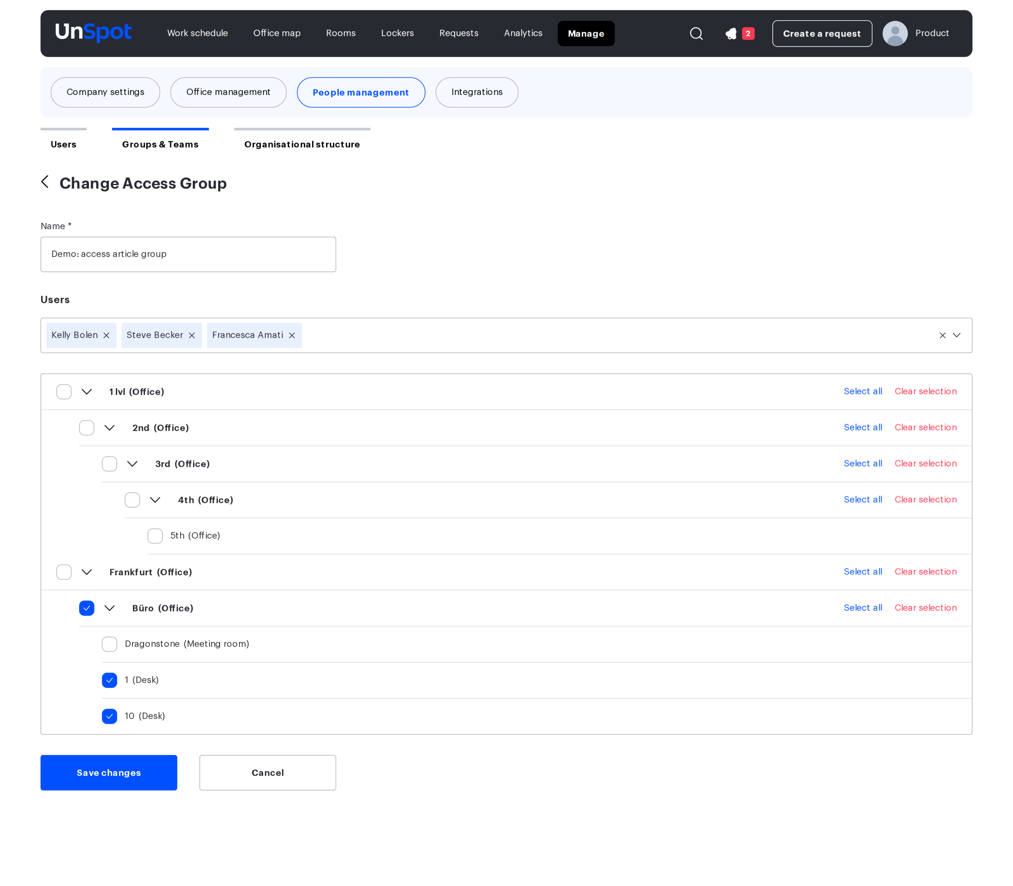Clear selection for 2nd (Office)
The height and width of the screenshot is (886, 1013).
[926, 427]
